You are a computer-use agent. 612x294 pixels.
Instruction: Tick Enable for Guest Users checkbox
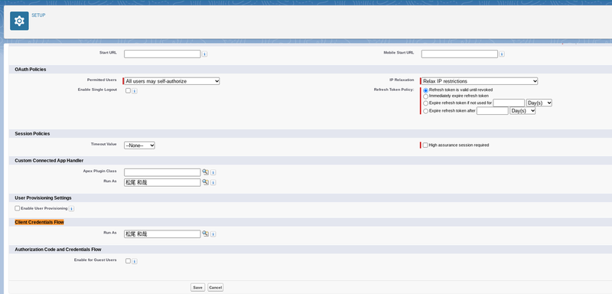[128, 261]
